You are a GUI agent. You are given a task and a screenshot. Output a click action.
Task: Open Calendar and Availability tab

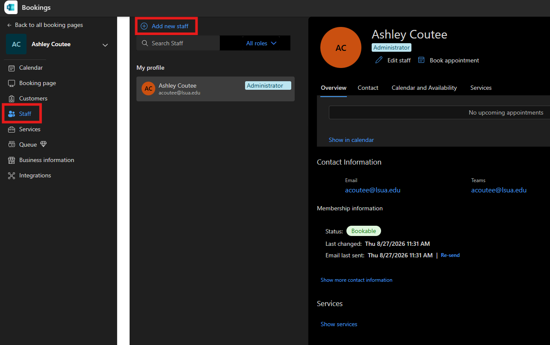(424, 88)
